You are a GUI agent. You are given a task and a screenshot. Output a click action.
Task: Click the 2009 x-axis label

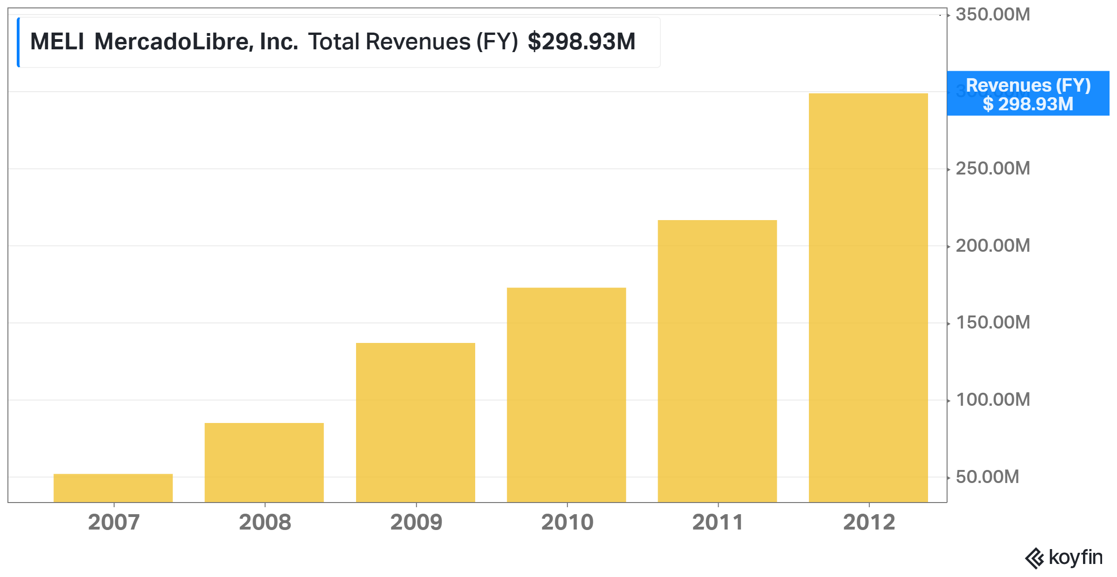[416, 522]
